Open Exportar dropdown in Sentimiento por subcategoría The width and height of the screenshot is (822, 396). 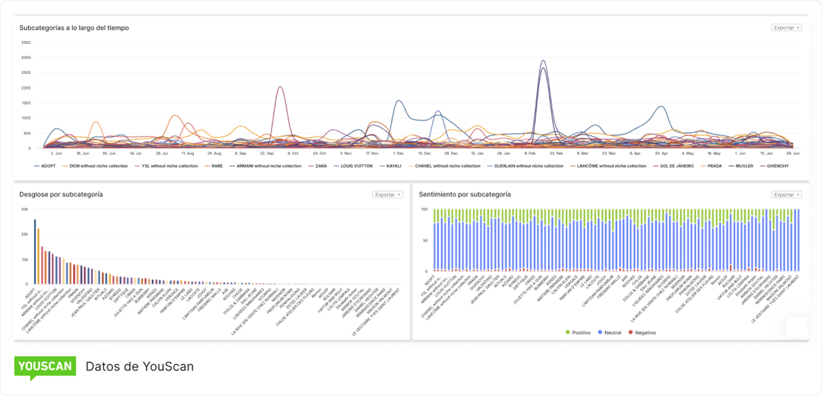point(787,194)
